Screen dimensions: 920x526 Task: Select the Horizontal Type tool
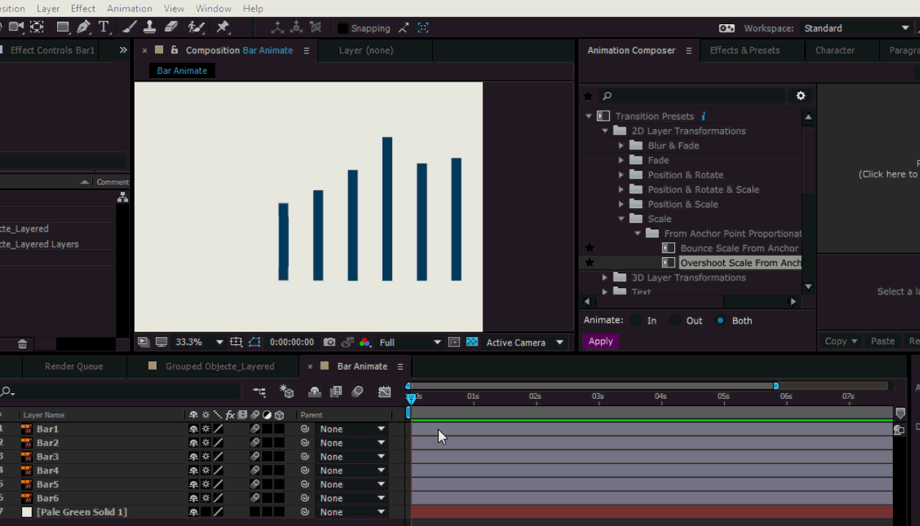[104, 27]
